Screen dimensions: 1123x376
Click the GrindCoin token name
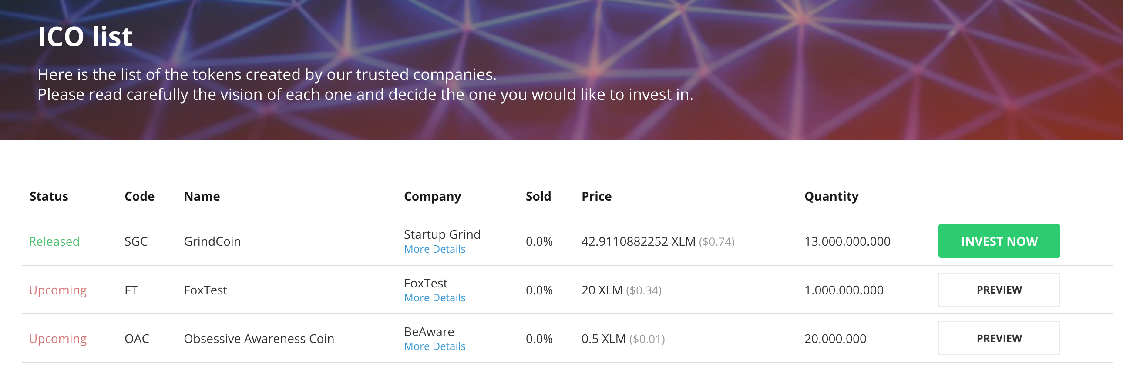[212, 242]
